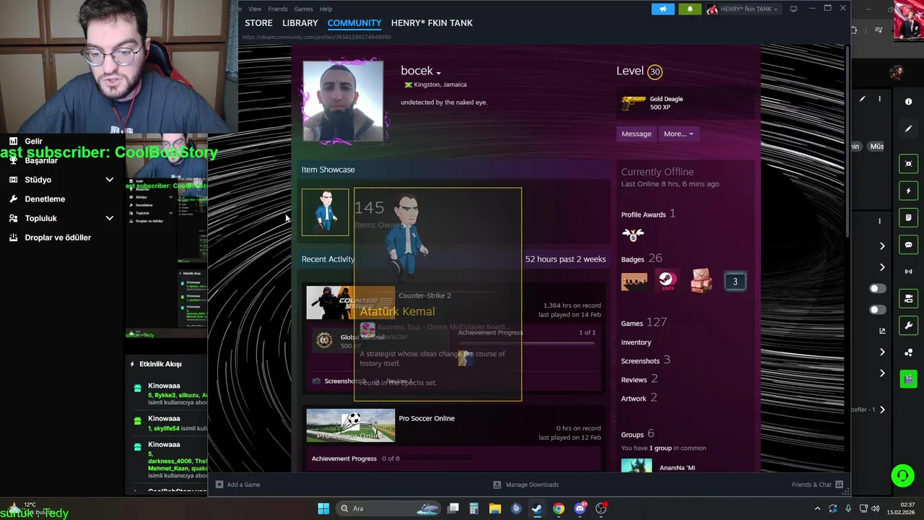The width and height of the screenshot is (924, 520).
Task: Open the chat bubble icon in right sidebar
Action: pyautogui.click(x=908, y=245)
